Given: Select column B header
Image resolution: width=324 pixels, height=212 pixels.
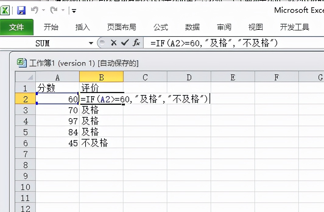Looking at the screenshot, I should pos(101,77).
